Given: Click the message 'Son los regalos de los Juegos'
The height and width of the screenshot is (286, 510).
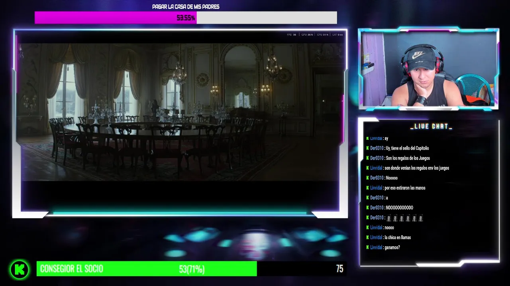Looking at the screenshot, I should 408,158.
